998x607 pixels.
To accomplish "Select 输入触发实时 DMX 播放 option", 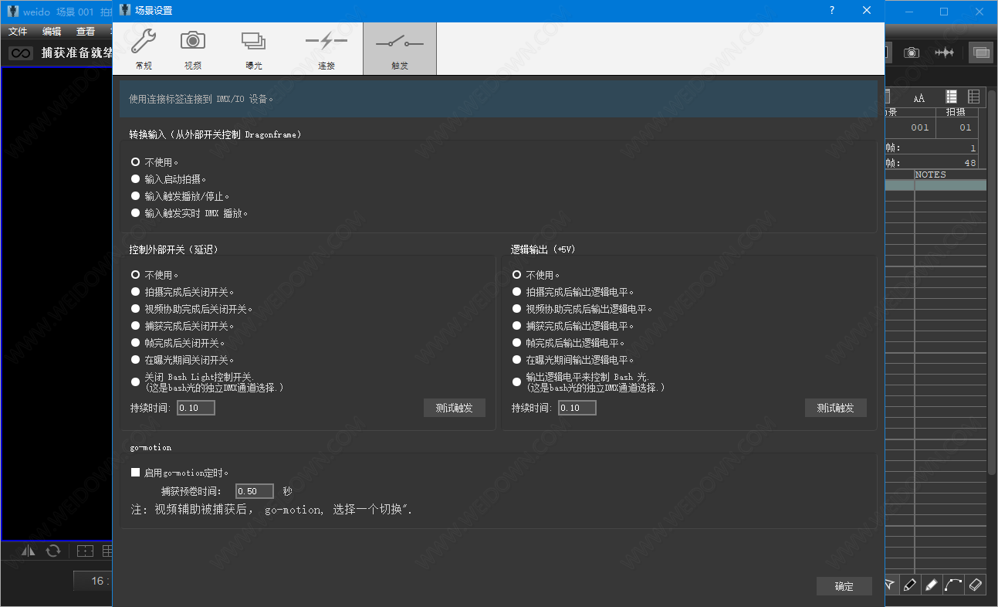I will (x=189, y=213).
